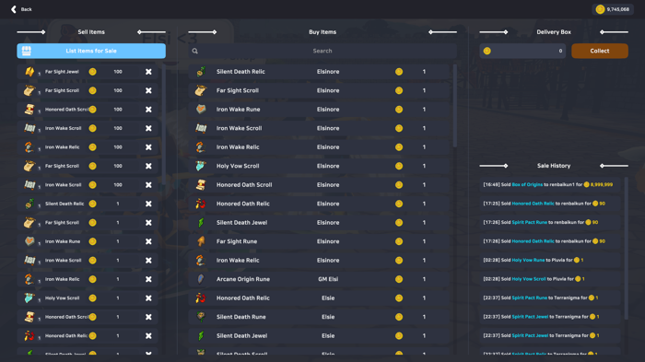645x362 pixels.
Task: Click Sell Items heading
Action: (91, 32)
